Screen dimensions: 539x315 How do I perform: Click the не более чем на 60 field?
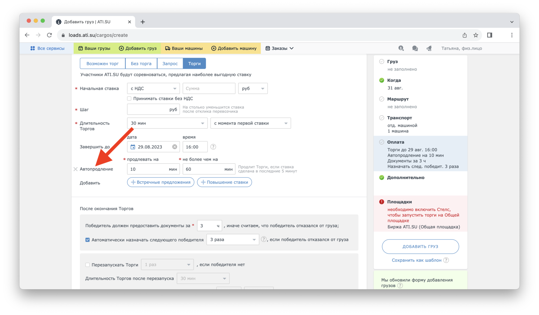(x=209, y=169)
